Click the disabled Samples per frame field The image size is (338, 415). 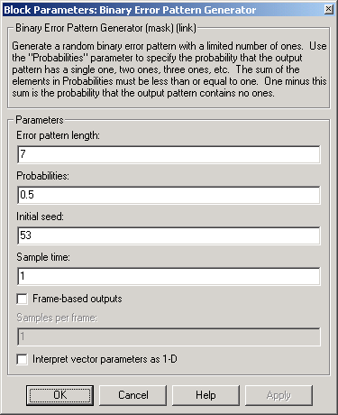pos(169,337)
